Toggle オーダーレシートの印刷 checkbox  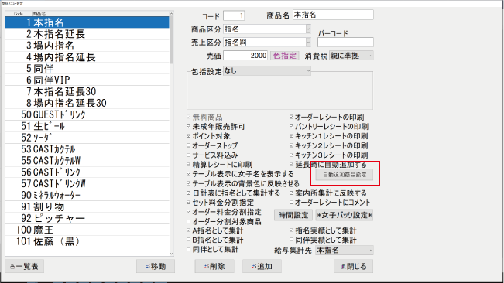tap(292, 117)
